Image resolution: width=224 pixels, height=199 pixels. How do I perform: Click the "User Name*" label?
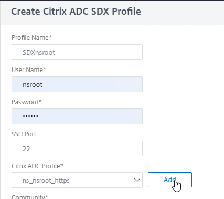29,70
